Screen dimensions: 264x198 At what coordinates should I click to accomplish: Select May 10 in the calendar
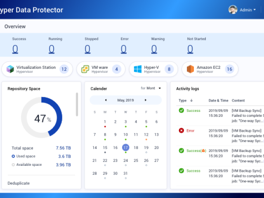[125, 134]
